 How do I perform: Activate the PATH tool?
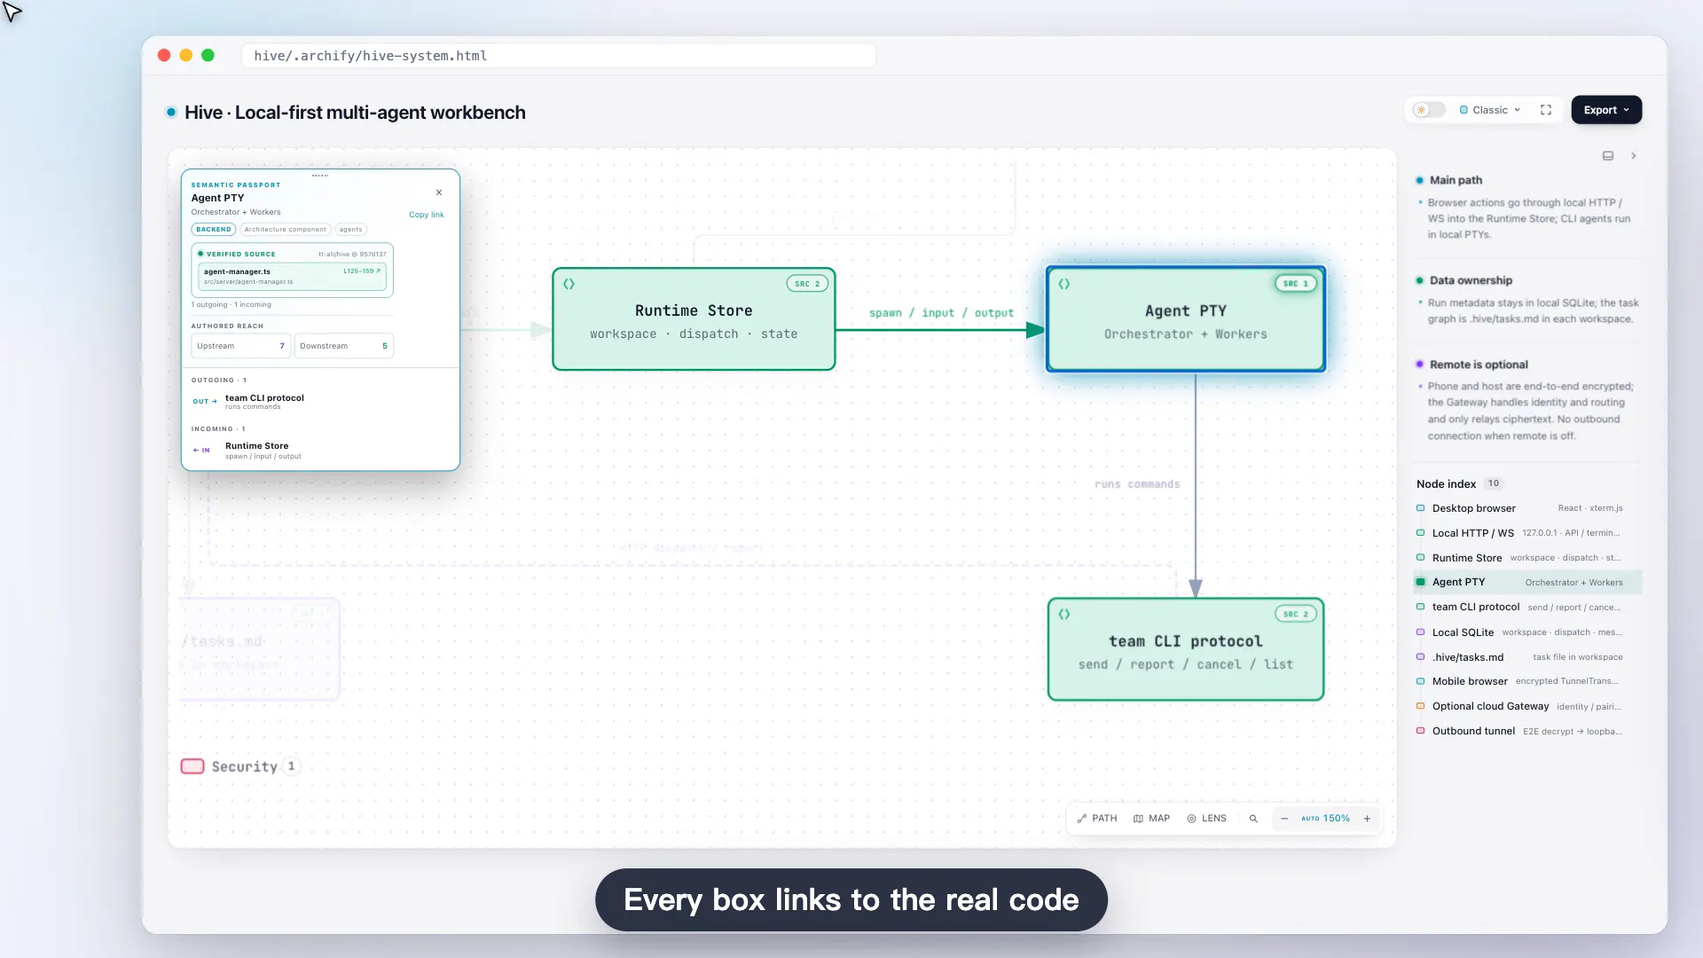point(1097,819)
